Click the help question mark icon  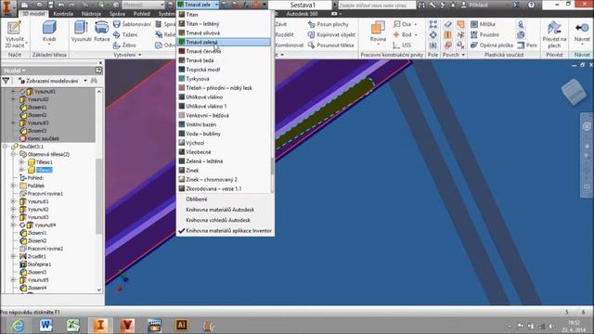(x=532, y=5)
